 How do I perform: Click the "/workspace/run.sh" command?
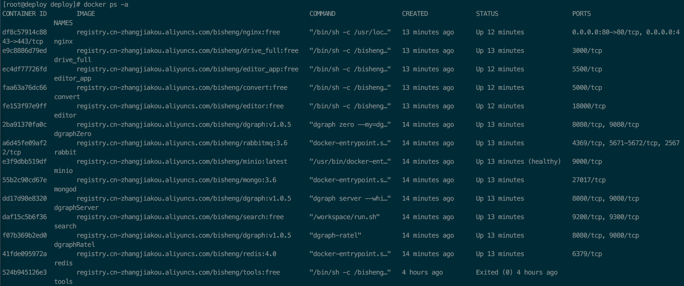(x=345, y=217)
